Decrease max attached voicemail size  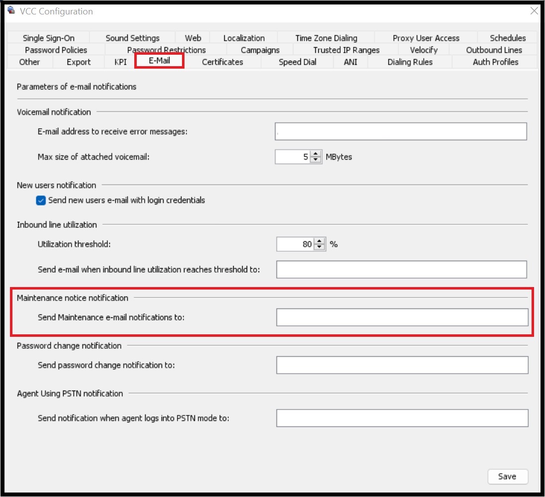tap(316, 160)
